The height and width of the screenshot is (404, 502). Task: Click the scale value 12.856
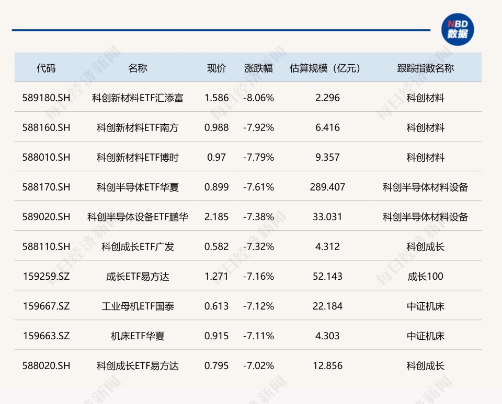327,365
